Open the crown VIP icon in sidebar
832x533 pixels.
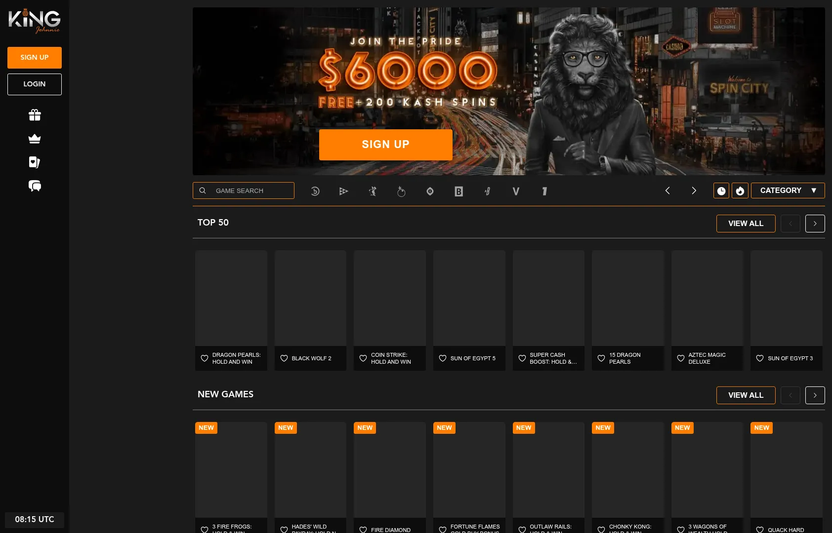[35, 139]
